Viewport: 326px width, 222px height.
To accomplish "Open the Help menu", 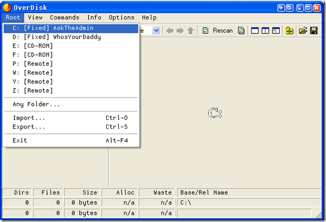I will click(149, 17).
